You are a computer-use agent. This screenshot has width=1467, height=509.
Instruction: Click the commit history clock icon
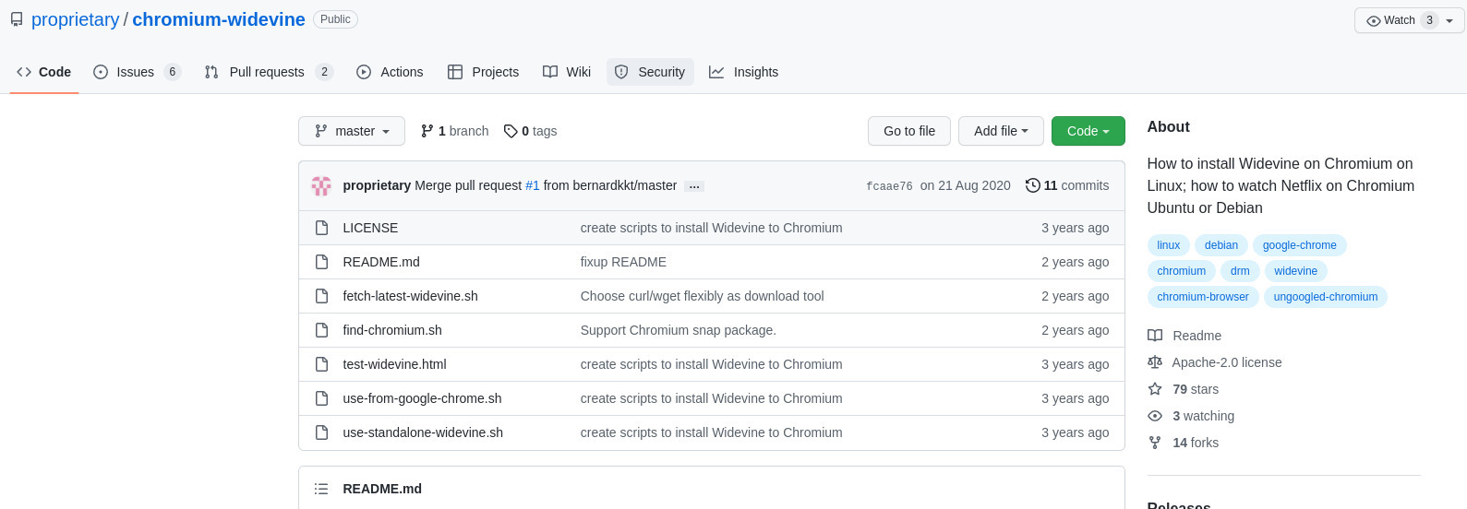[x=1032, y=185]
